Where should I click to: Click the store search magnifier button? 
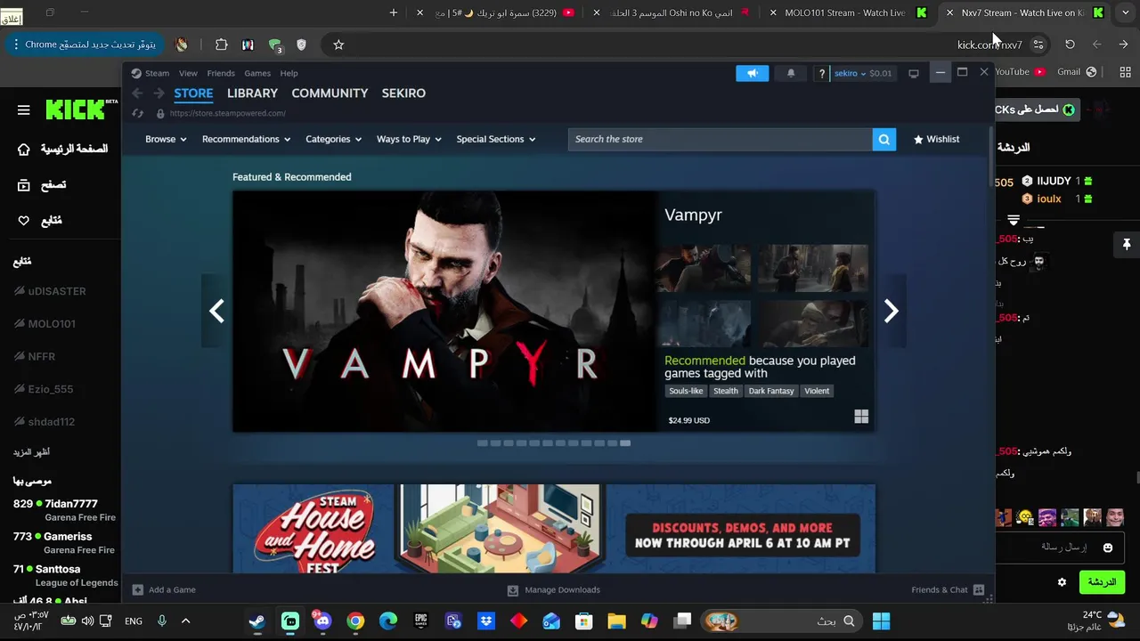tap(883, 139)
